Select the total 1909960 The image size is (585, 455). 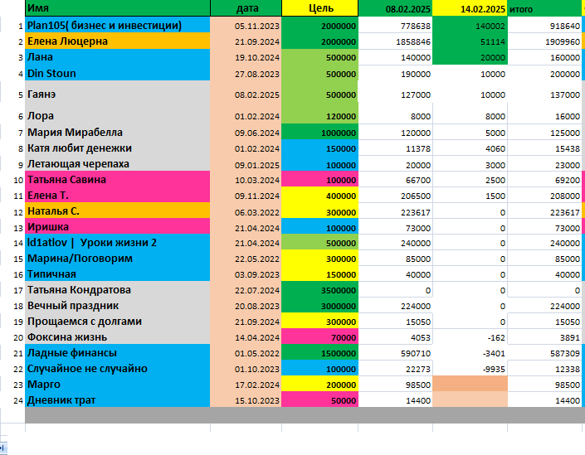544,41
